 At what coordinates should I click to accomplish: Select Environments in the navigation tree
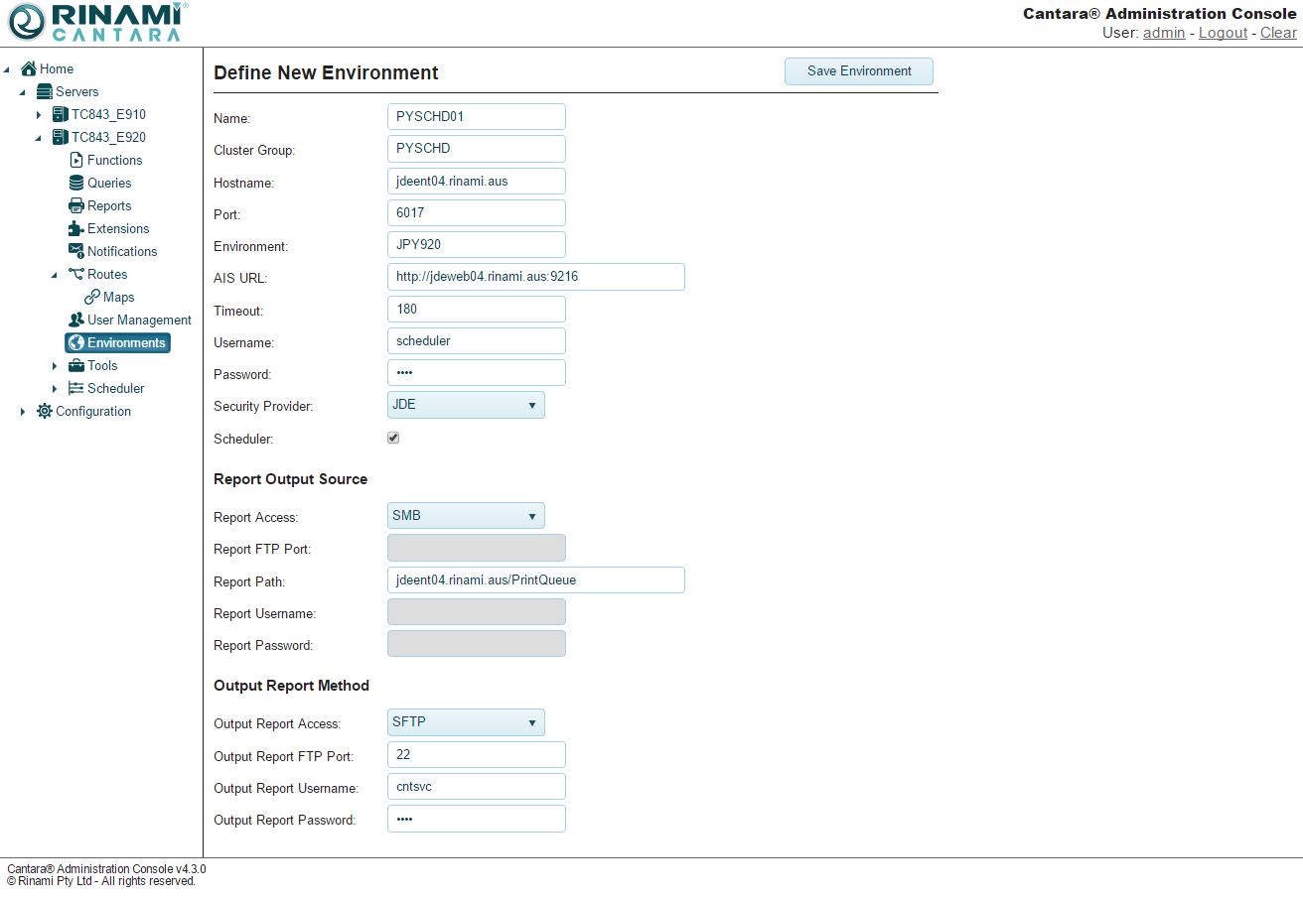click(125, 342)
